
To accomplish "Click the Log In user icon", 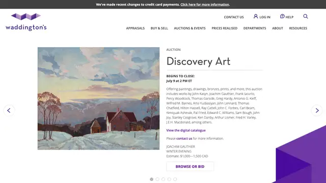I will click(x=256, y=16).
